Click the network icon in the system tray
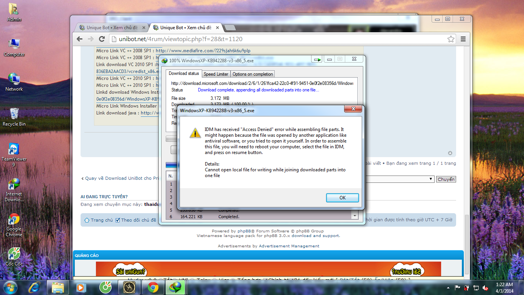 point(476,287)
